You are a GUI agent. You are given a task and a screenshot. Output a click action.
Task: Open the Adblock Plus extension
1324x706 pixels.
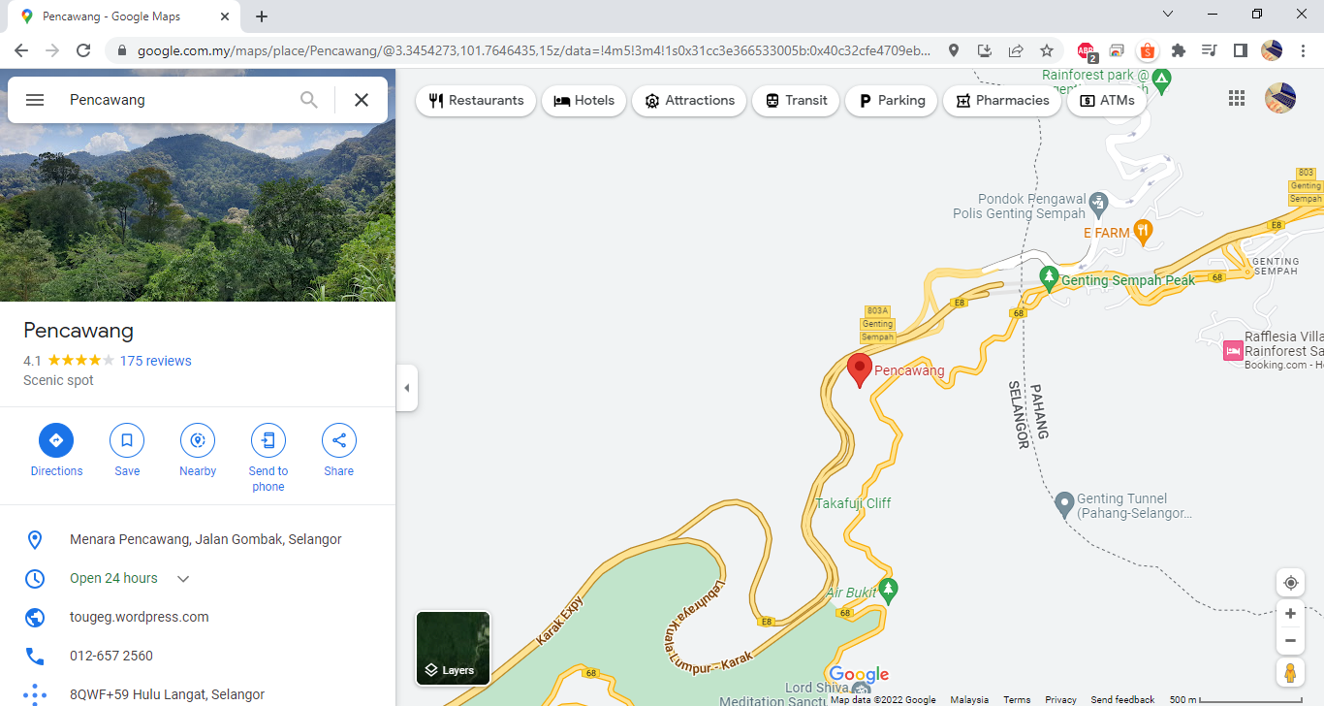point(1087,51)
